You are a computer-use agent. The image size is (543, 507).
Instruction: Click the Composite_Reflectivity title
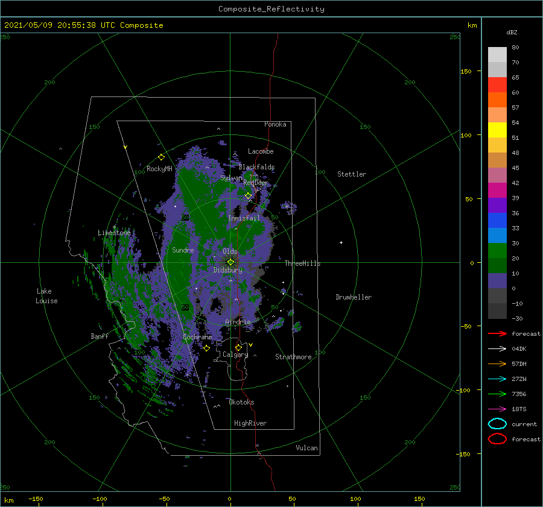[x=271, y=9]
